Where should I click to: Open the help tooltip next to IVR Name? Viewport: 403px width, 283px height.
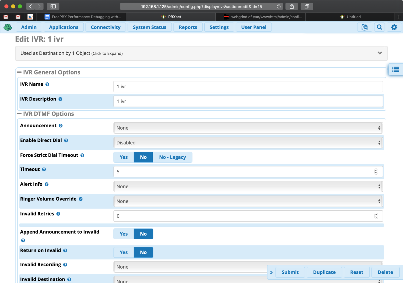coord(47,84)
